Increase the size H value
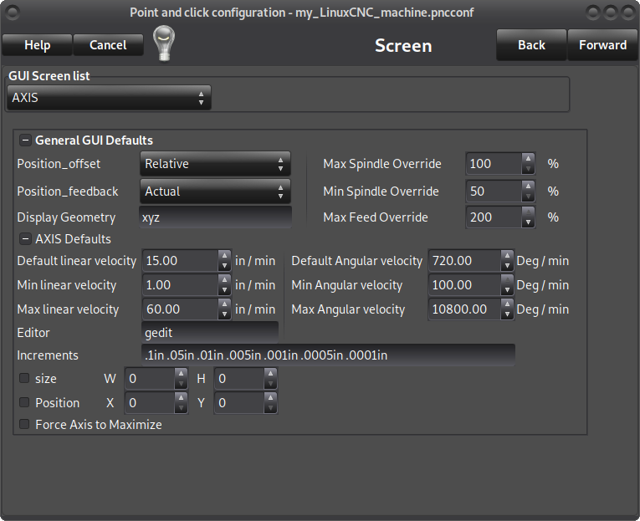The image size is (640, 521). coord(270,374)
